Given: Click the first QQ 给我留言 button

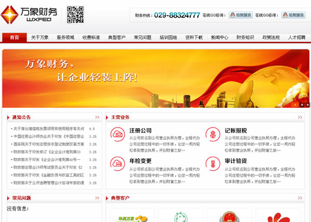Looking at the screenshot, I should pyautogui.click(x=241, y=16).
